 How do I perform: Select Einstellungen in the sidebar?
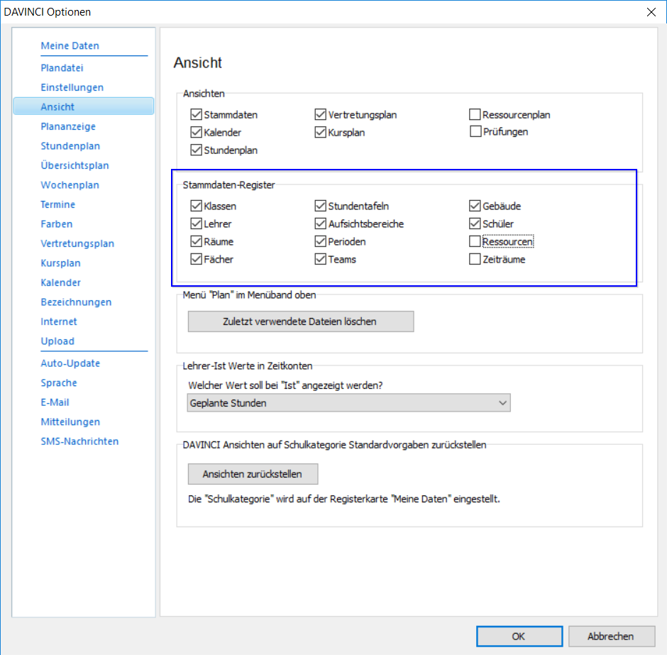(72, 87)
